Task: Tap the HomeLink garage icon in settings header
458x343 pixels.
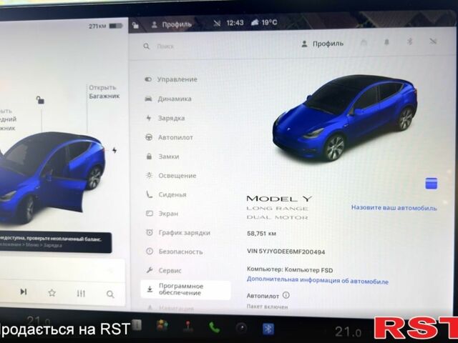Action: pos(364,43)
